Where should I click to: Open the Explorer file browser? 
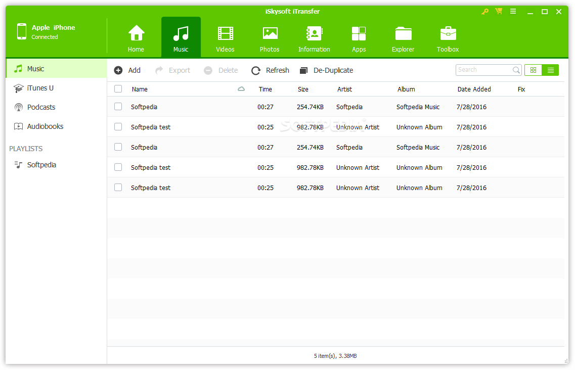coord(403,38)
